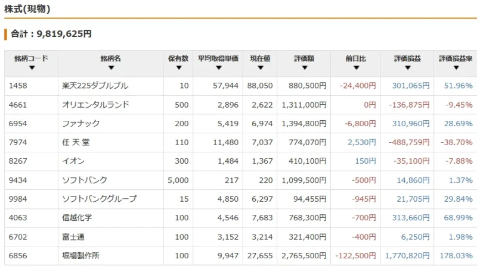The image size is (477, 269).
Task: Click loss -488,759円 in 任天堂 row
Action: click(409, 142)
